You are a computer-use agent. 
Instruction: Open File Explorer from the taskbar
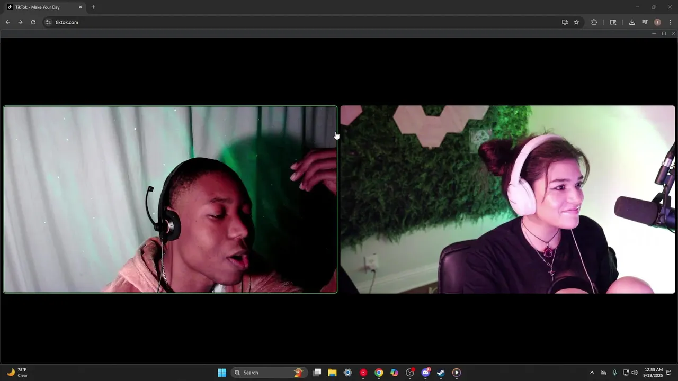click(x=332, y=373)
